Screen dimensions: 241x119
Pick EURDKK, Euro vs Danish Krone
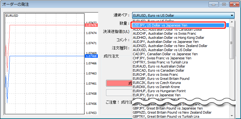point(181,87)
